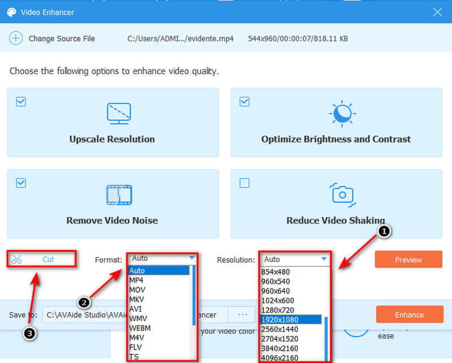Select 2560x1440 resolution option
Screen dimensions: 452x363
click(x=291, y=329)
